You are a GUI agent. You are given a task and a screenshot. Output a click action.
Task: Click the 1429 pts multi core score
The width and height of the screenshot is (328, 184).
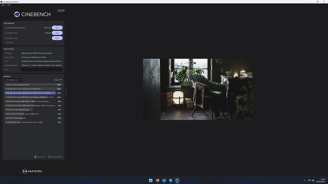click(x=48, y=33)
